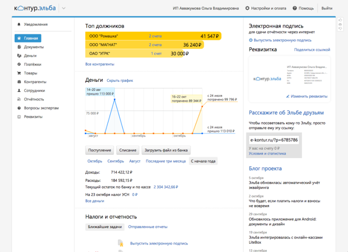Click the account name ИП Аввакумова Ольга Владимировна

pyautogui.click(x=206, y=8)
